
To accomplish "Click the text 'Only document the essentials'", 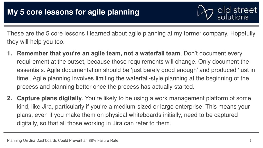I will tap(133, 66).
